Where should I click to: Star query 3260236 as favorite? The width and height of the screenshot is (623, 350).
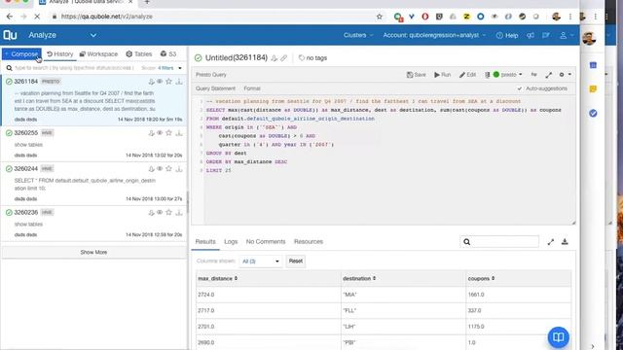pyautogui.click(x=168, y=212)
